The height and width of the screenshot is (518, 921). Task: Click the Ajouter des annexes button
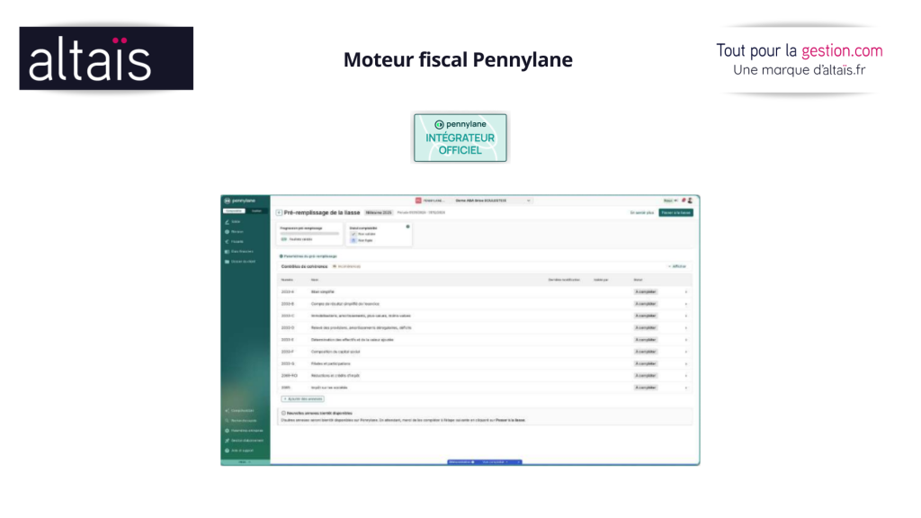point(303,398)
